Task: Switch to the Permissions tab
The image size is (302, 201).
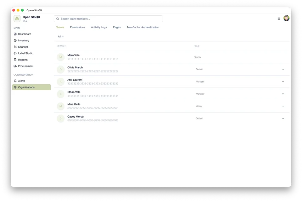Action: pos(77,27)
